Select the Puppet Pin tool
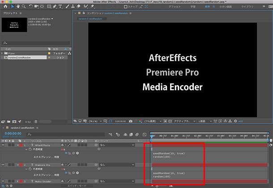The height and width of the screenshot is (188, 273). coord(92,6)
